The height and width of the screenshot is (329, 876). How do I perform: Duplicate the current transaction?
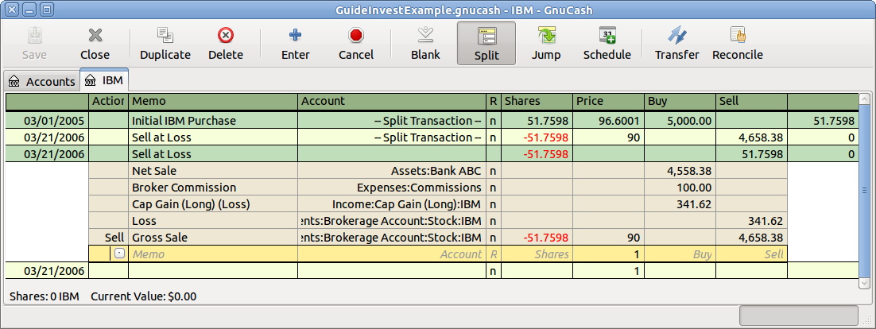click(x=165, y=43)
